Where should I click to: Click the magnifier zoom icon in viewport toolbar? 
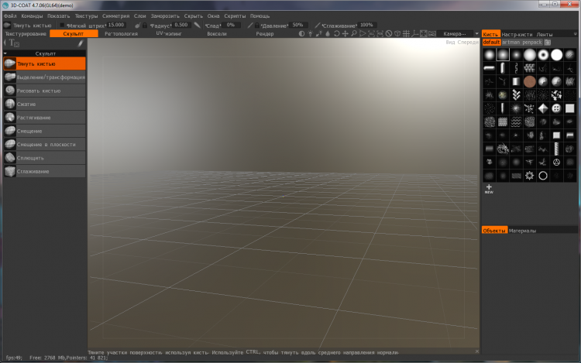(x=353, y=34)
